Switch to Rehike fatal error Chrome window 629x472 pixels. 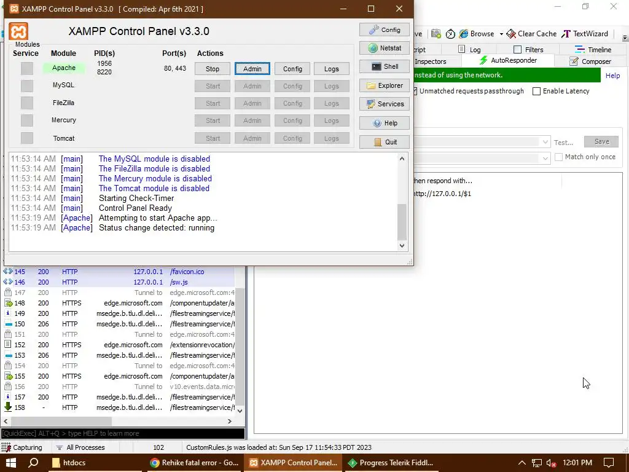pyautogui.click(x=194, y=463)
